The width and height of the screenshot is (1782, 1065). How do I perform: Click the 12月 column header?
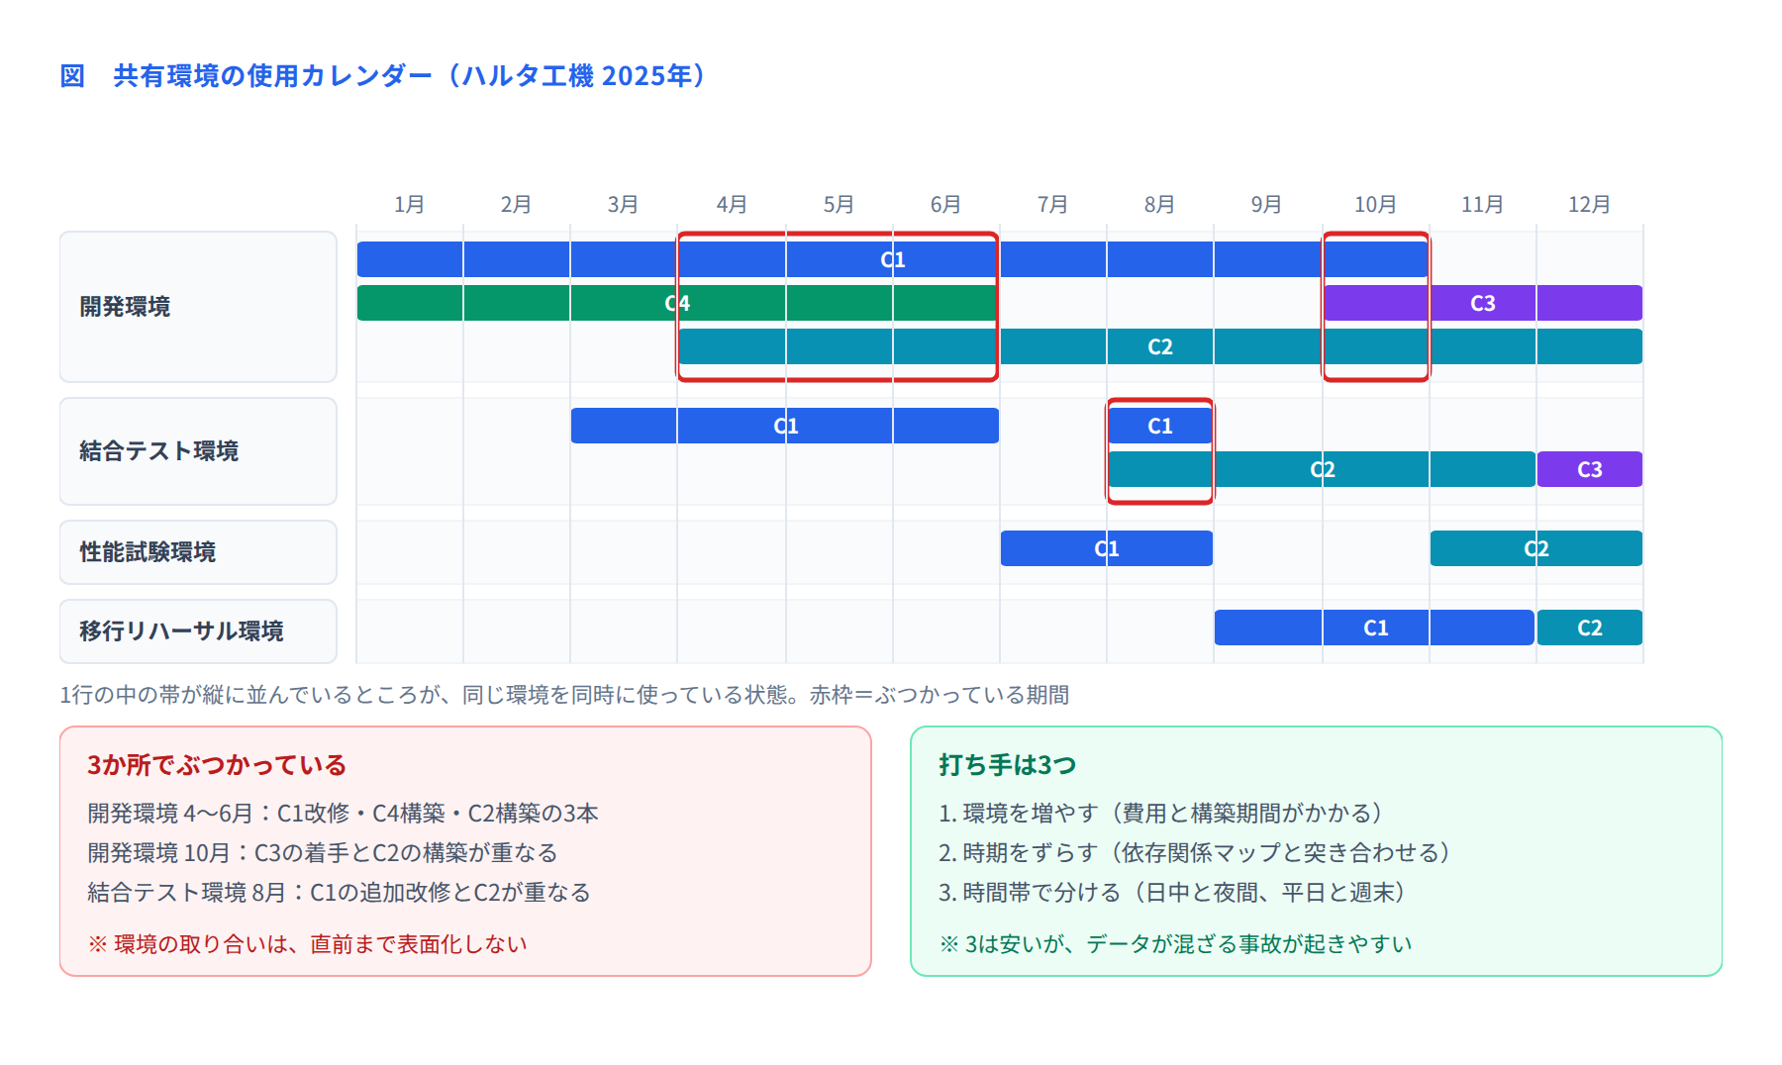(1589, 205)
